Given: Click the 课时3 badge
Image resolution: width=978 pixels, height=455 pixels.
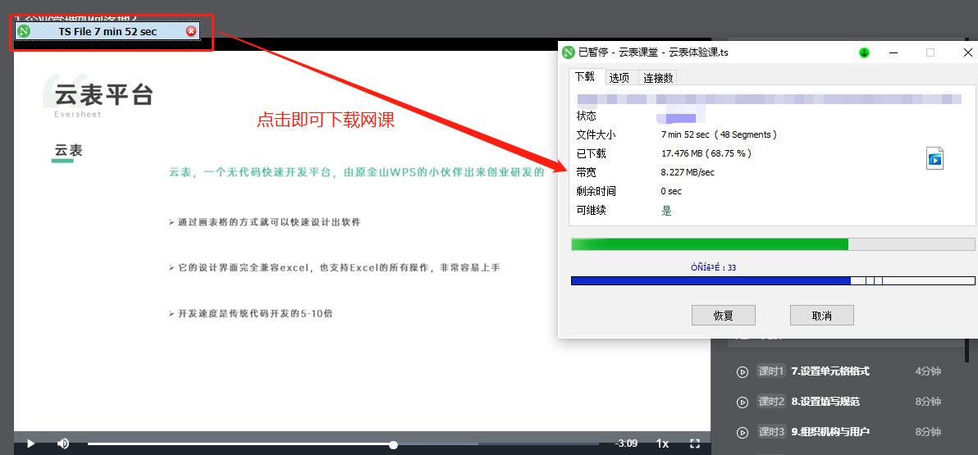Looking at the screenshot, I should click(771, 432).
